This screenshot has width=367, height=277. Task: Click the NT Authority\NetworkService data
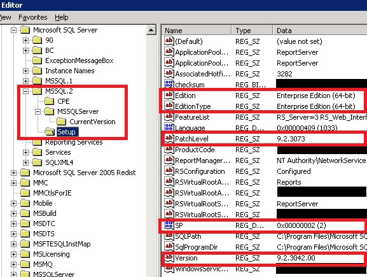point(321,160)
